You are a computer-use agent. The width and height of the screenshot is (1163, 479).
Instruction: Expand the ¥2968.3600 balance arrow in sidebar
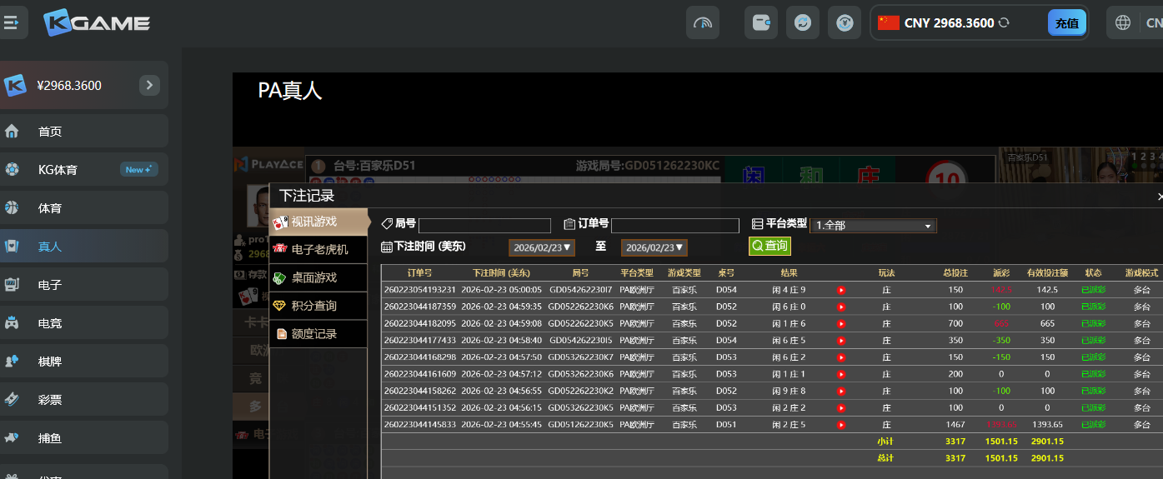point(149,85)
